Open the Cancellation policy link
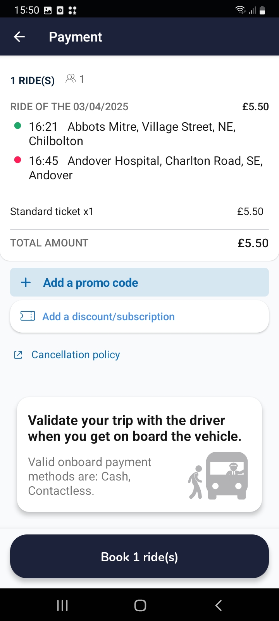 pos(76,355)
